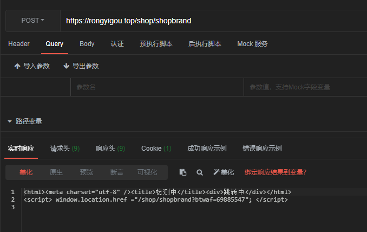The height and width of the screenshot is (232, 367).
Task: Click the 绑定响应结果到变量? link
Action: 276,172
